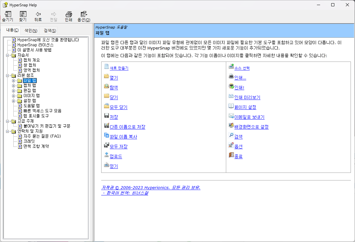355x242 pixels.
Task: Open the 저작권 2006-2023 Hyperionics link
Action: (x=151, y=187)
